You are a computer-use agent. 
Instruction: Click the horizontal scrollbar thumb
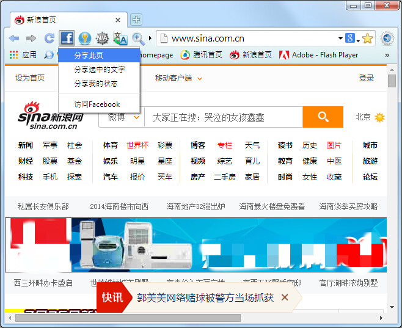128,318
